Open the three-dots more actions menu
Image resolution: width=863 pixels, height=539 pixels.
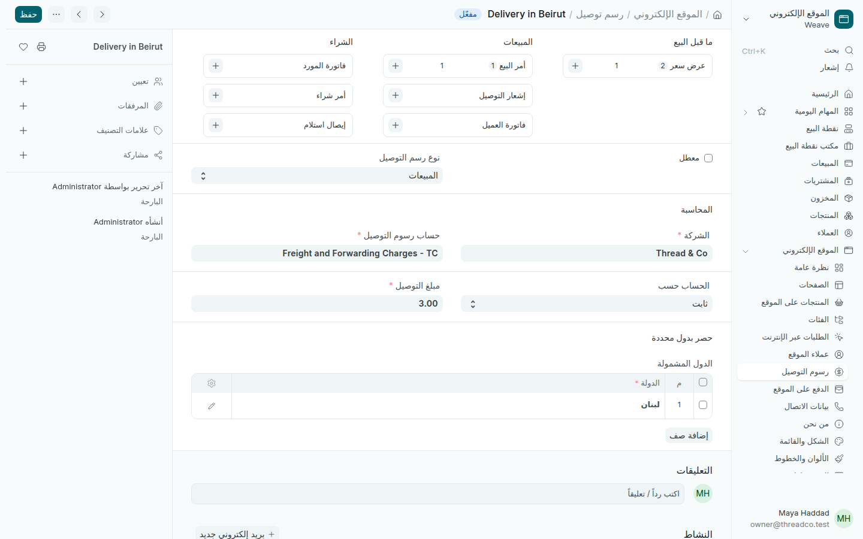[56, 14]
